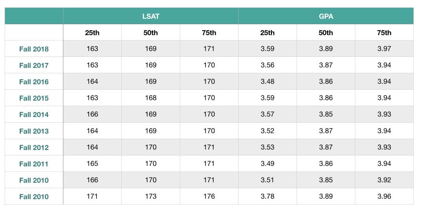Select the Fall 2017 row label
Viewport: 424px width, 212px height.
pyautogui.click(x=34, y=65)
